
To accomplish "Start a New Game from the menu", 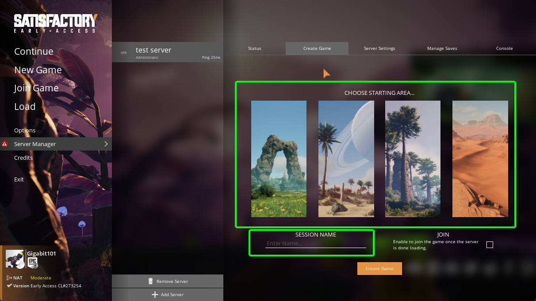I will coord(38,70).
